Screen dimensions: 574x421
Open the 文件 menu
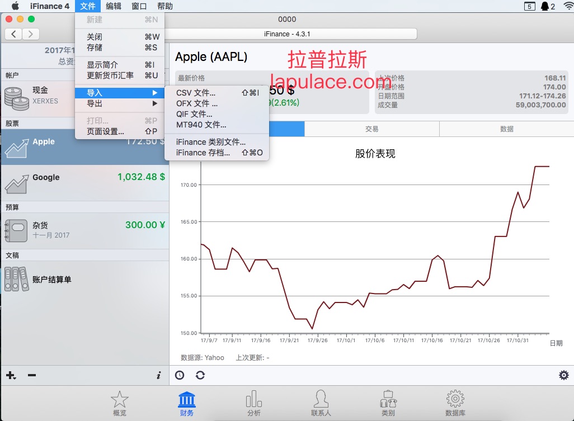(88, 6)
